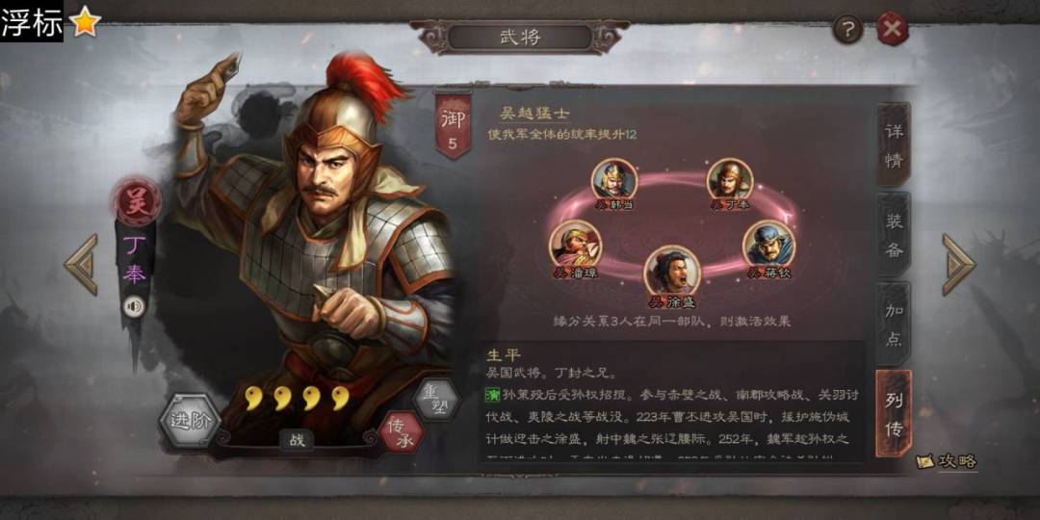
Task: Go to previous general with left arrow
Action: point(82,264)
